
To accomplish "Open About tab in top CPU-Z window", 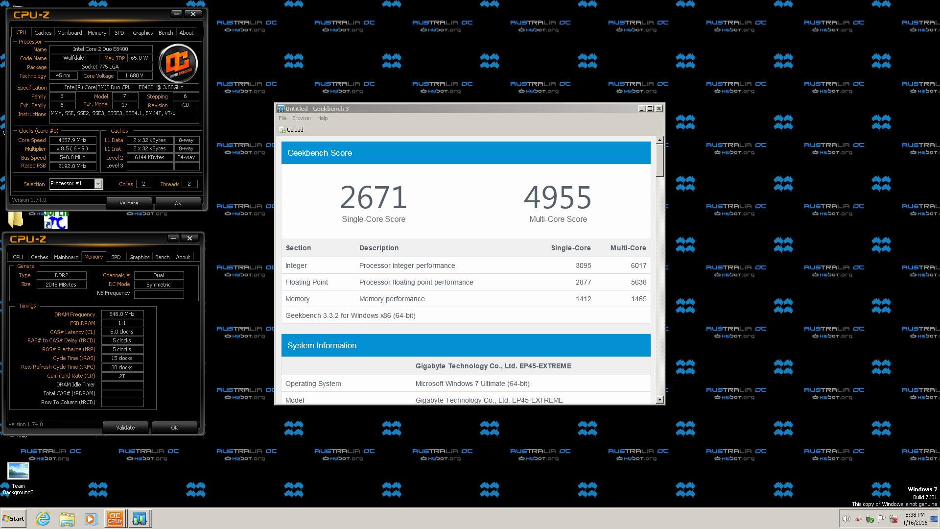I will point(187,33).
